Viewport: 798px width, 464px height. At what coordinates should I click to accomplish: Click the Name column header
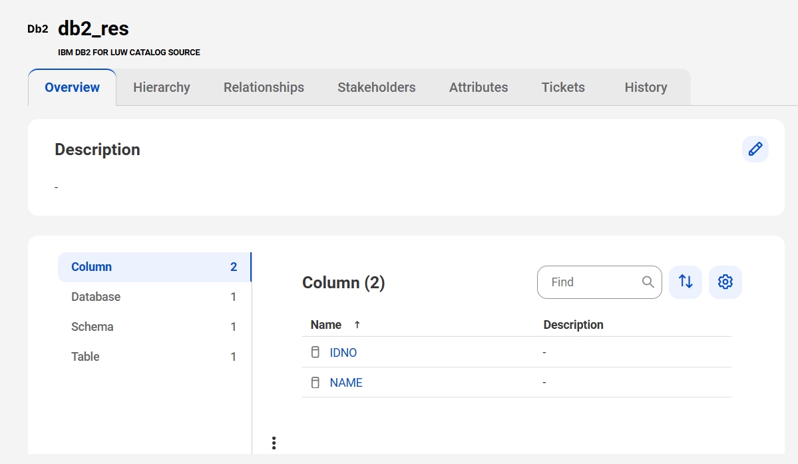click(326, 325)
